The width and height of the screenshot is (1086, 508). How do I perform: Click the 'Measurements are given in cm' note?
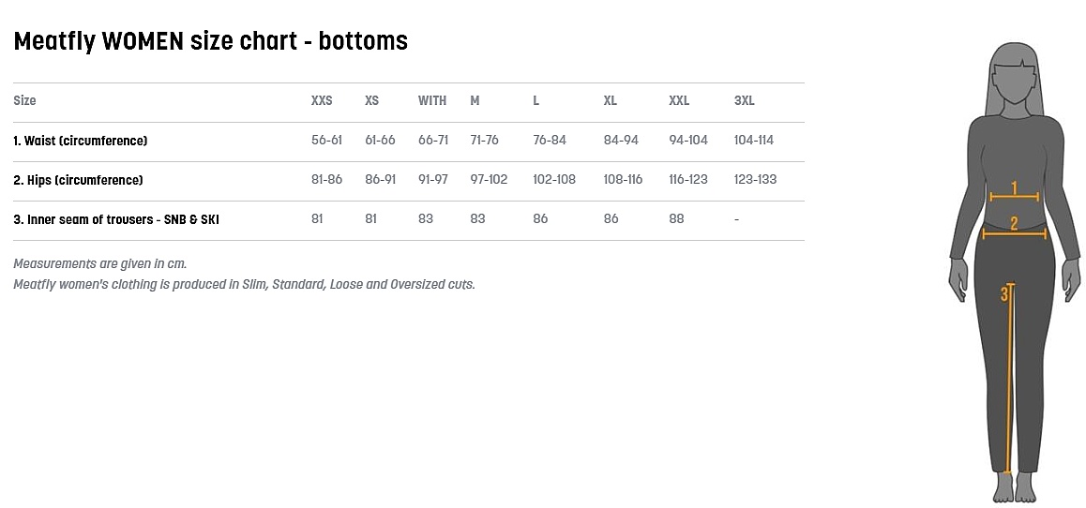tap(100, 264)
